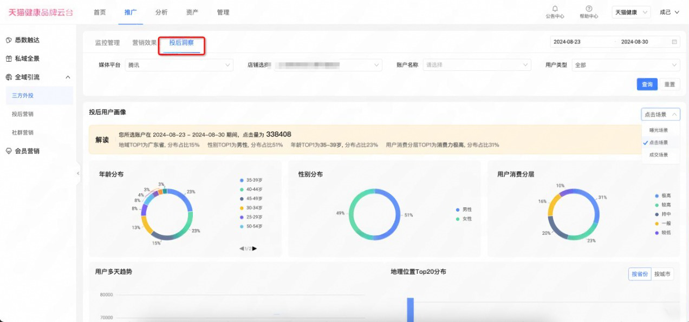This screenshot has height=322, width=689.
Task: Select 曝光场景 option in scene list
Action: pyautogui.click(x=658, y=130)
